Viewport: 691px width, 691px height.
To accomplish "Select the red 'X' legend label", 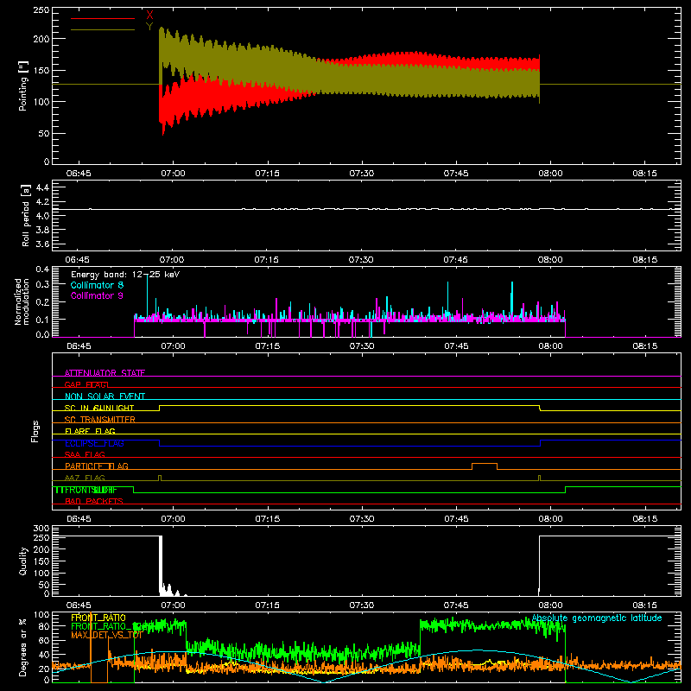I will click(x=149, y=15).
